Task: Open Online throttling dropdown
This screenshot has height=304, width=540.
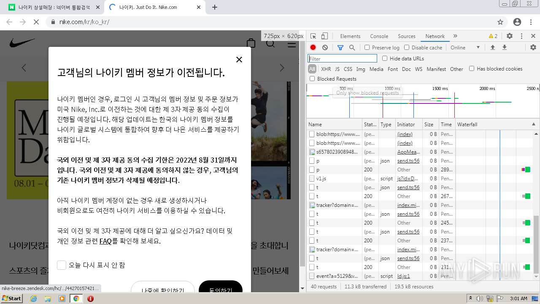Action: (465, 48)
